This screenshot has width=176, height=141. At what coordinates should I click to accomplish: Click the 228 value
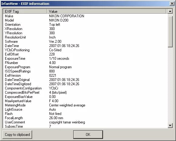coord(52,54)
